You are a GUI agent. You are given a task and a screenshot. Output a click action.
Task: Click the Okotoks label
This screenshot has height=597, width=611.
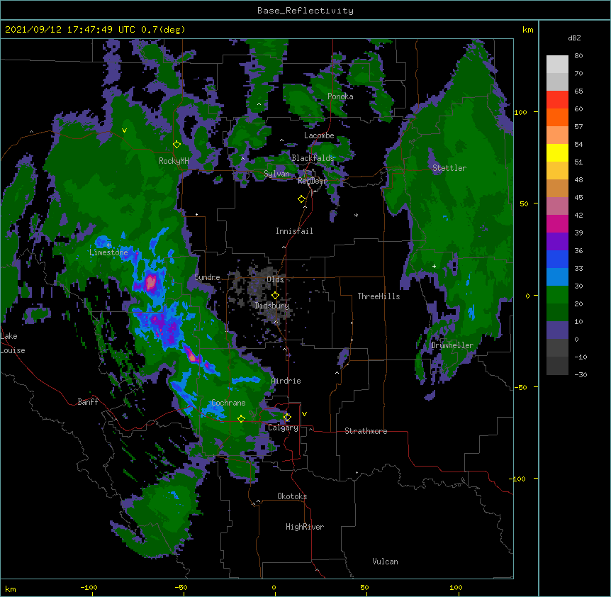(292, 496)
